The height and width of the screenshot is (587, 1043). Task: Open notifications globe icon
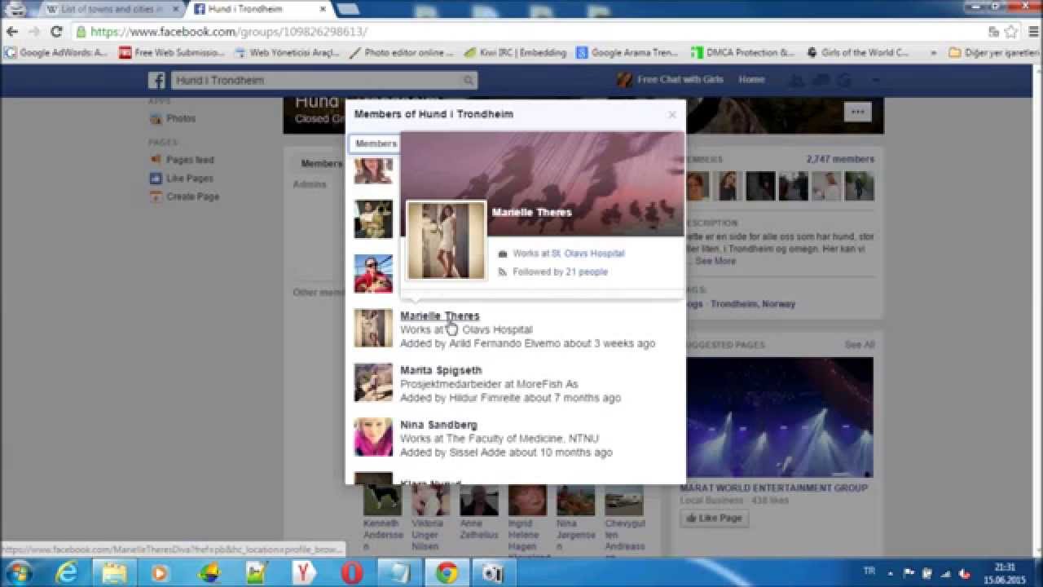844,80
